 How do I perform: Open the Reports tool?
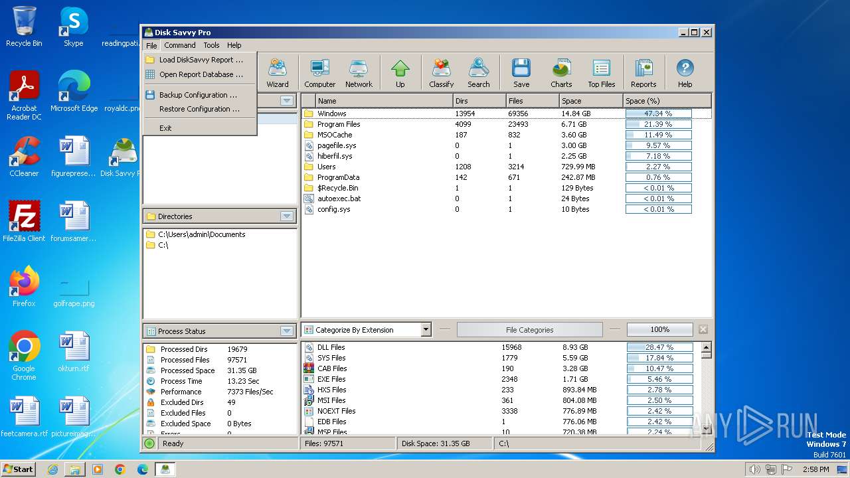pos(643,72)
